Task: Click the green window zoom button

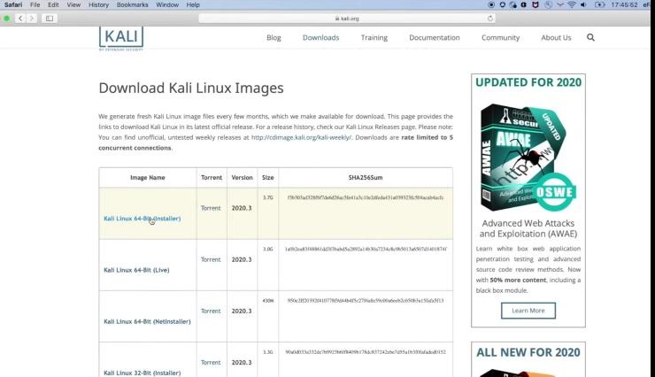Action: tap(7, 19)
